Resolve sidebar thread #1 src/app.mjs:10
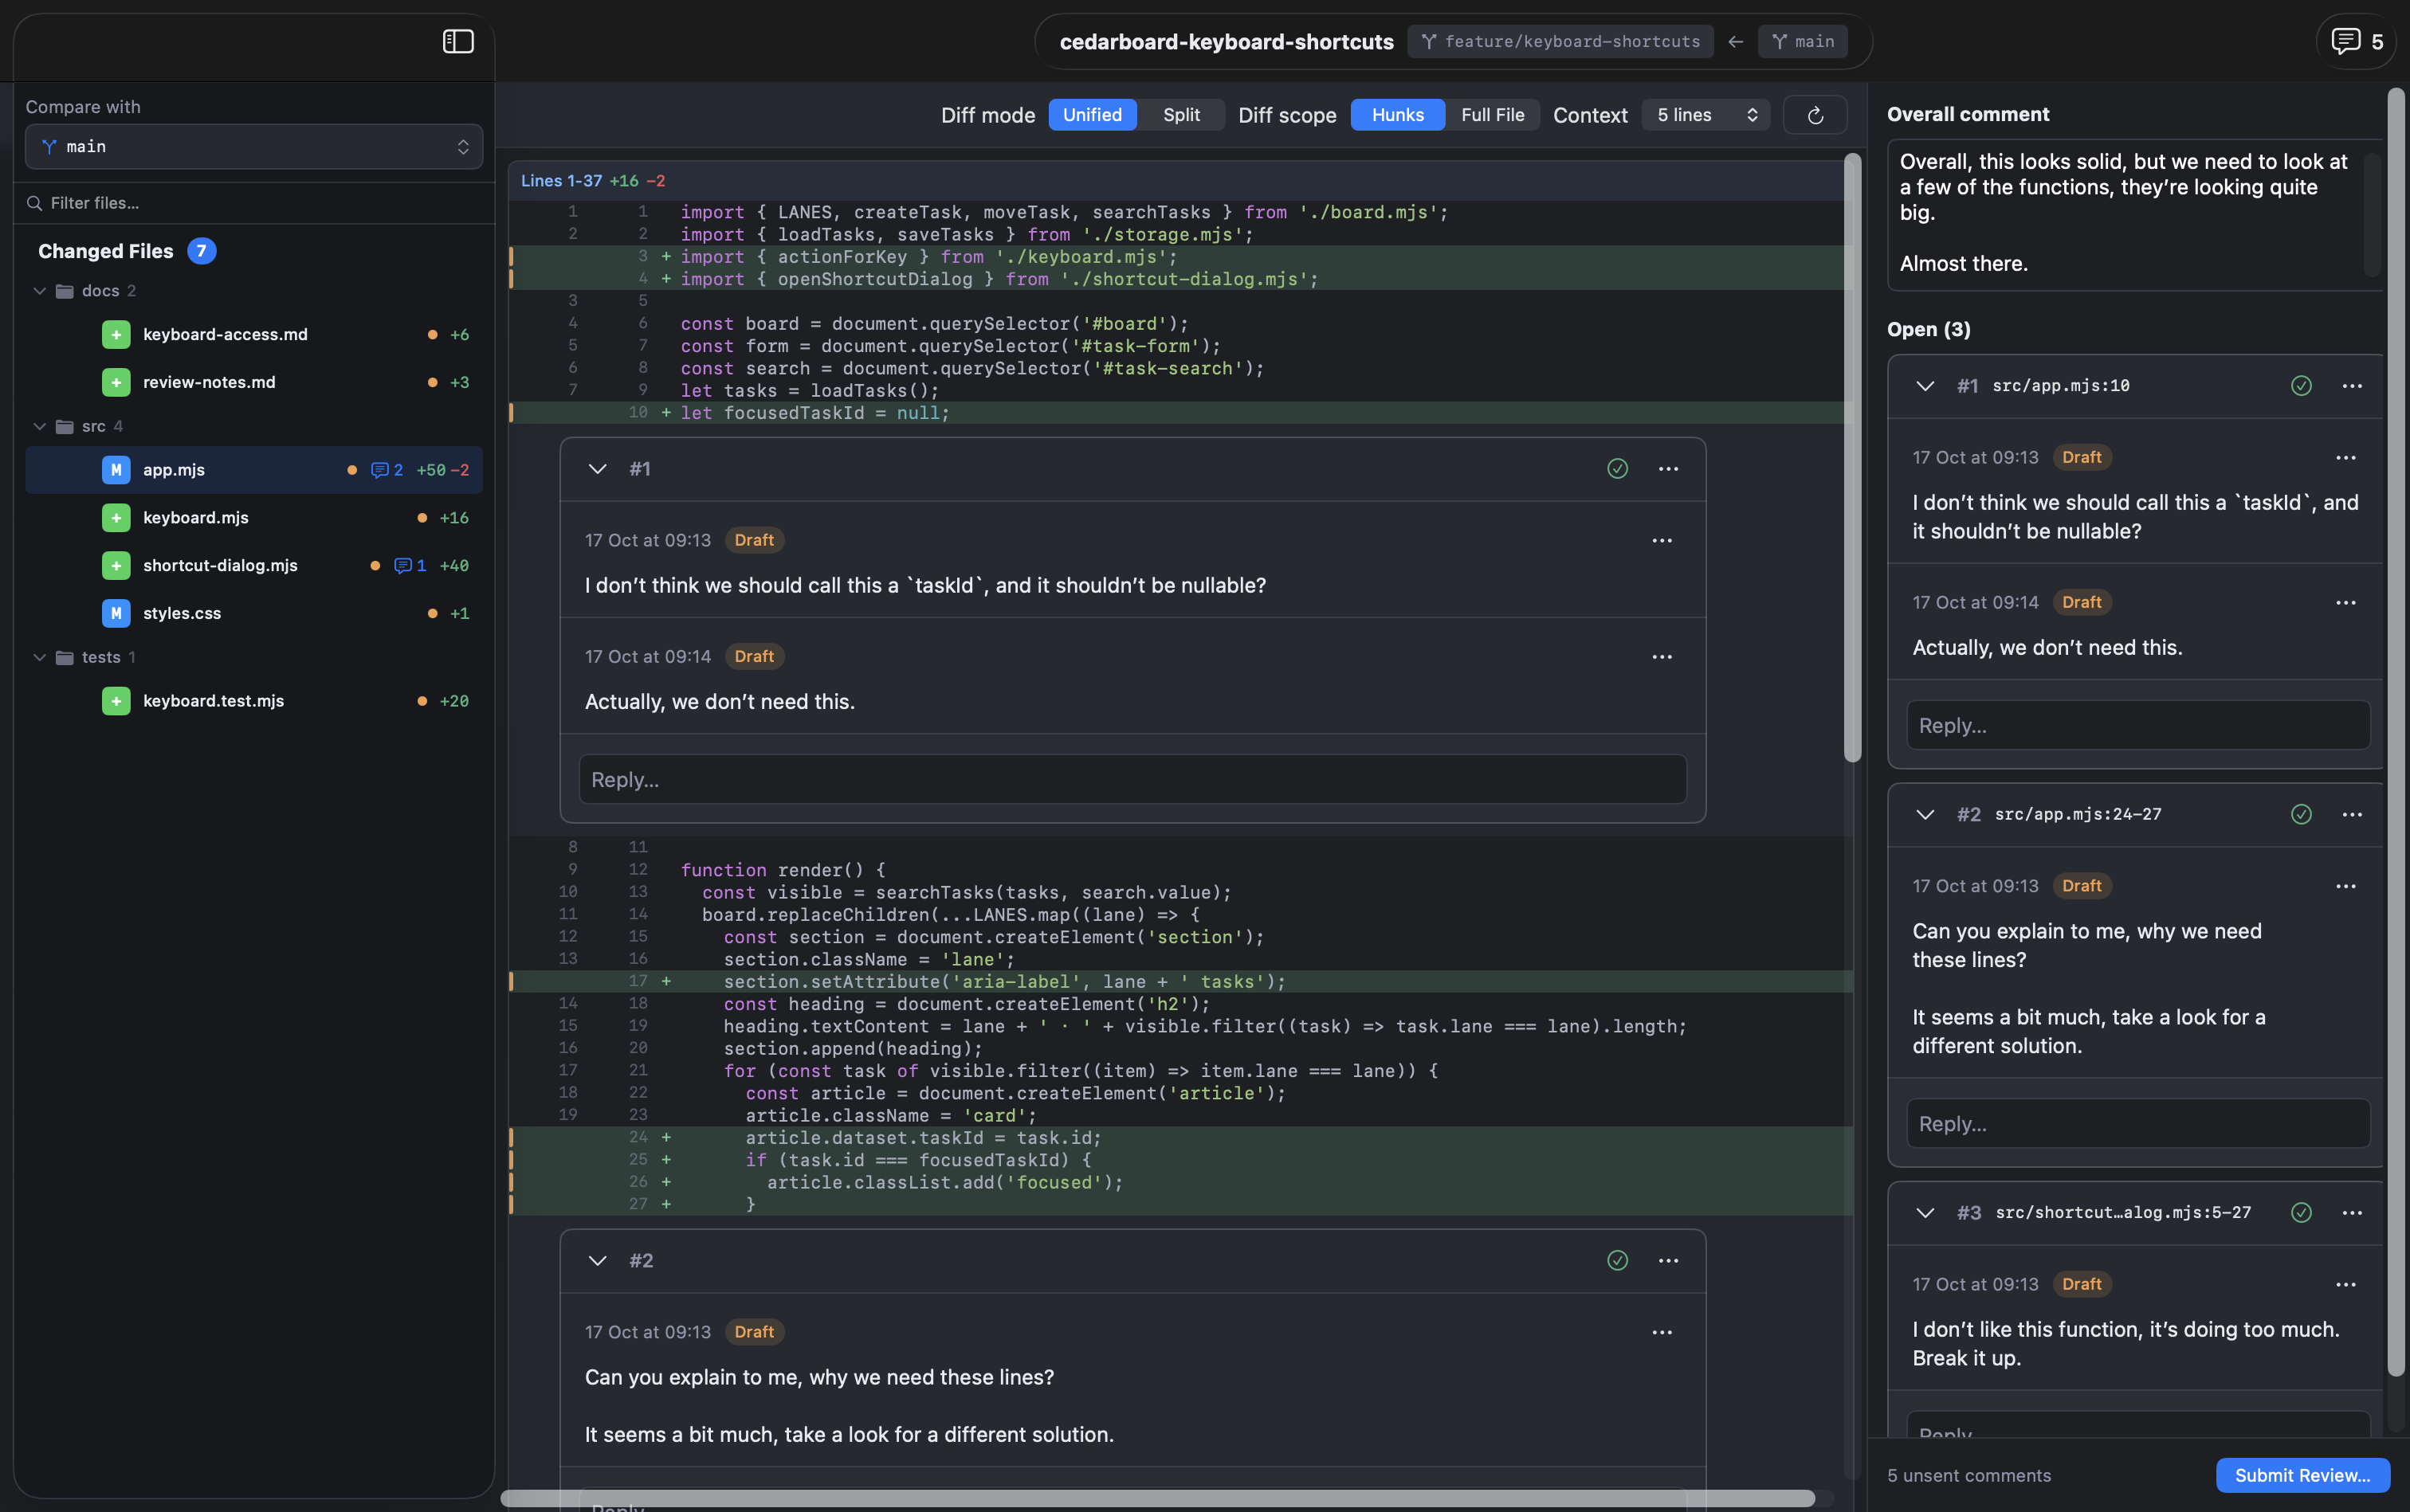The image size is (2410, 1512). (2301, 386)
